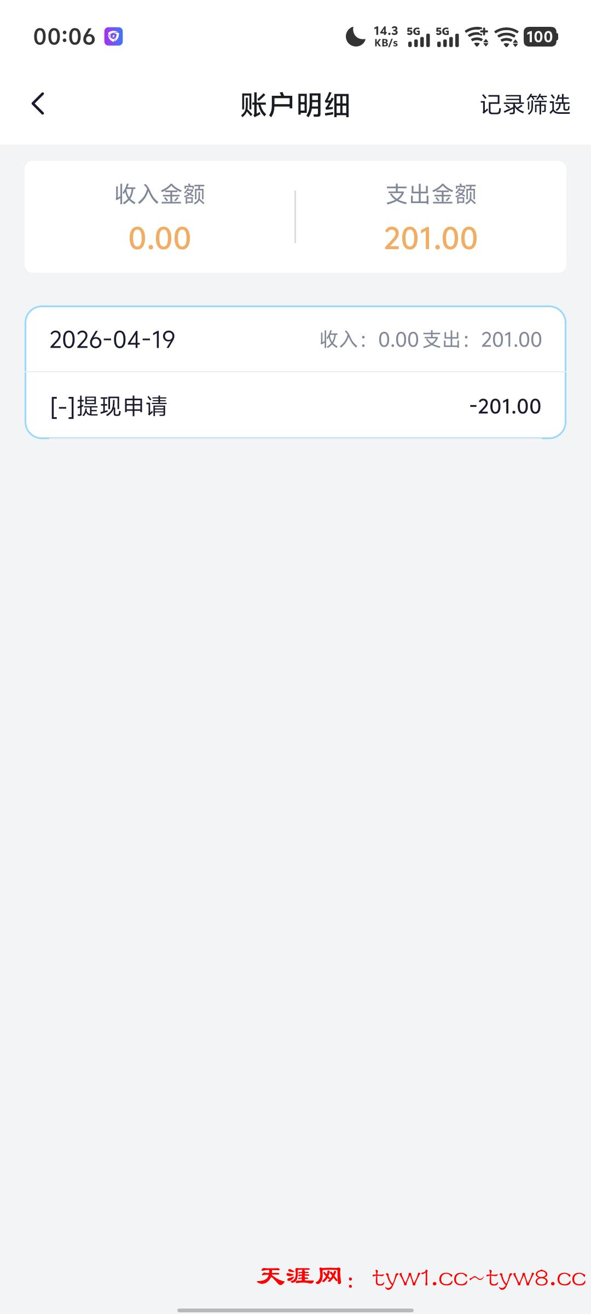Tap the 14.3 KB/s network speed indicator

pyautogui.click(x=386, y=37)
